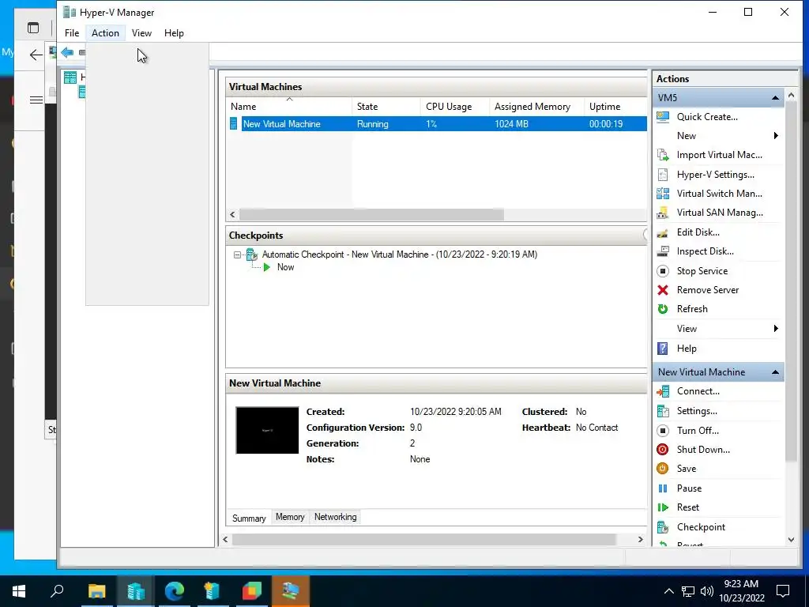Show hidden system tray icons
This screenshot has width=809, height=607.
pos(668,591)
